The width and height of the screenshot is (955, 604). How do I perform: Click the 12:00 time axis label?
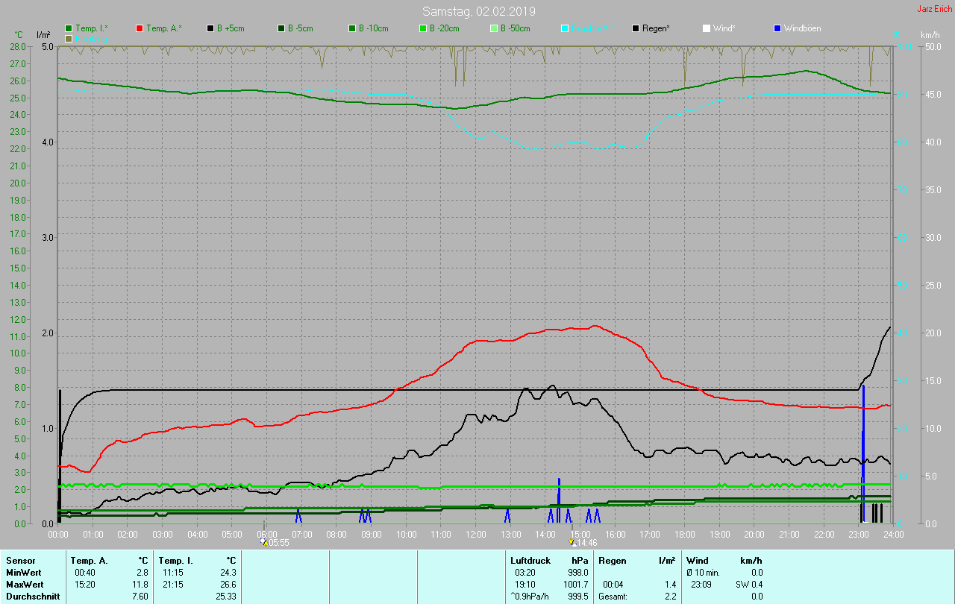click(x=476, y=534)
